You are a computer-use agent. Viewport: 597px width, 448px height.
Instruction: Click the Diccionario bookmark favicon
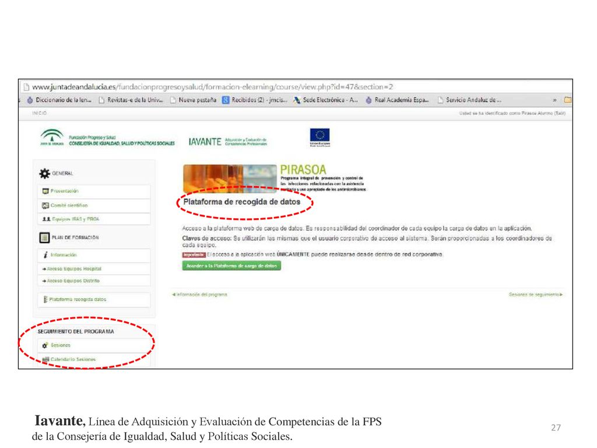coord(30,100)
